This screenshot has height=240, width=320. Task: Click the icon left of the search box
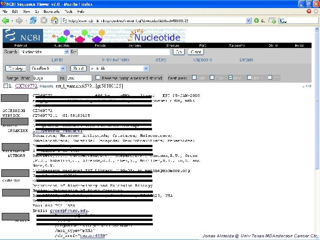click(272, 20)
